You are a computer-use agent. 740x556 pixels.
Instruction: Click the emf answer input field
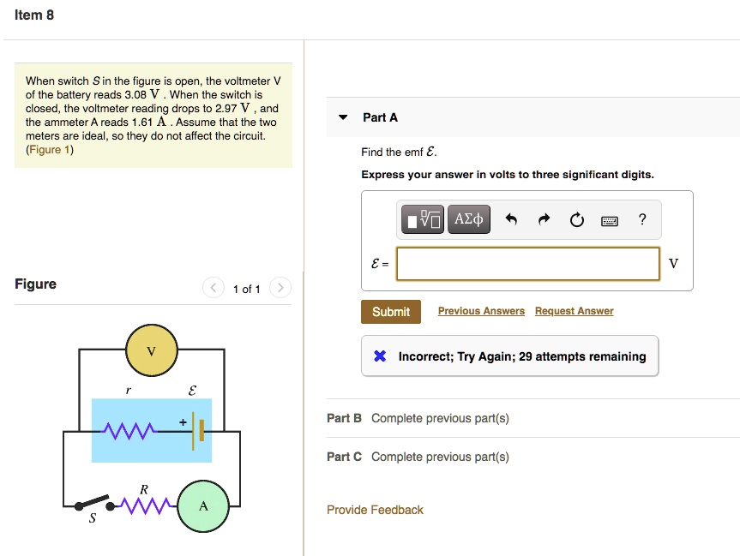[528, 264]
